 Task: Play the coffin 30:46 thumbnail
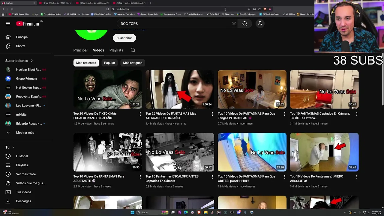pos(324,89)
